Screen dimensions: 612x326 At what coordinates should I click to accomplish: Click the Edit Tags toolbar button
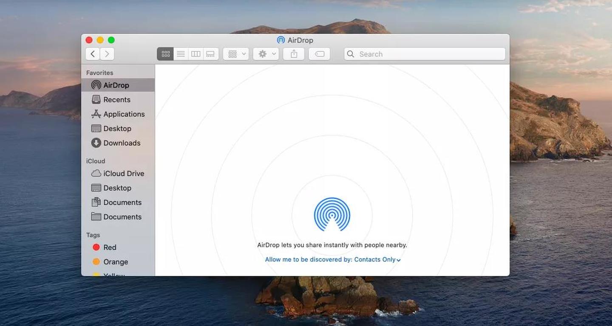[x=320, y=54]
